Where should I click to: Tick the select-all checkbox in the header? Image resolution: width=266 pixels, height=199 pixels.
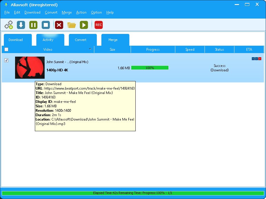tap(6, 50)
